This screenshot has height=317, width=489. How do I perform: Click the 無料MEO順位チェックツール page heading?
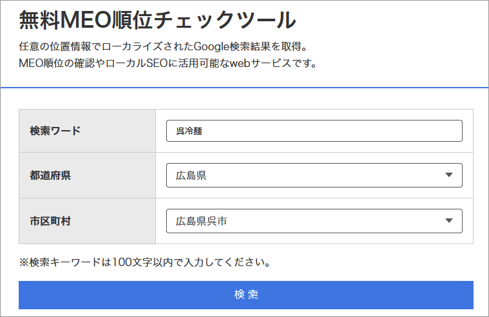point(157,21)
